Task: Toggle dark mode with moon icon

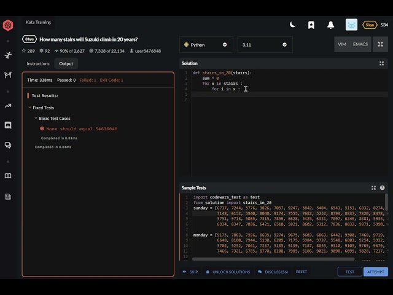Action: (x=292, y=25)
